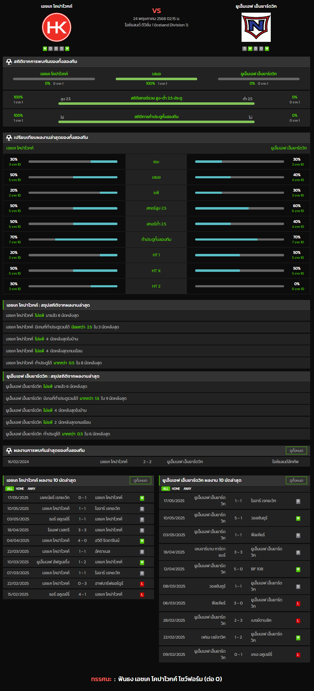Click the W badge on the 10/05/2025 Njardvik match row

click(298, 518)
